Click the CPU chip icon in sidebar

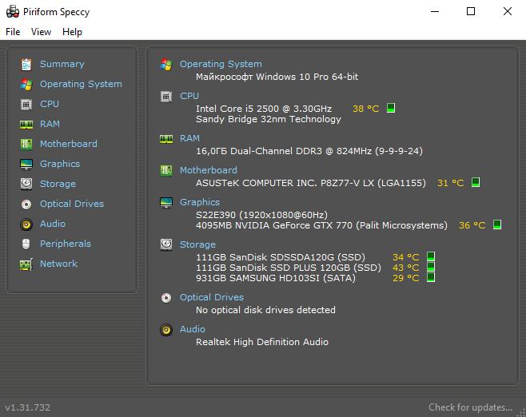pyautogui.click(x=26, y=104)
